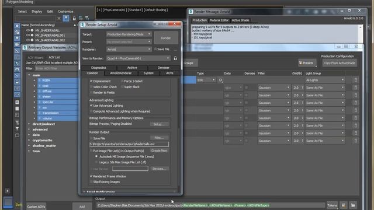Select MV_SHADERABALL002 in the scene list
Image resolution: width=374 pixels, height=210 pixels.
click(50, 40)
